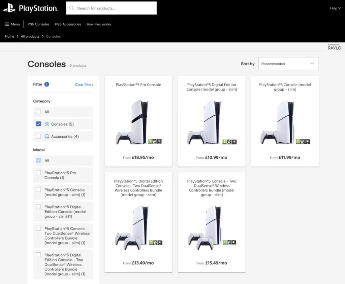The width and height of the screenshot is (345, 284).
Task: Open the PlayStation 5 Digital Edition product card
Action: pos(212,121)
